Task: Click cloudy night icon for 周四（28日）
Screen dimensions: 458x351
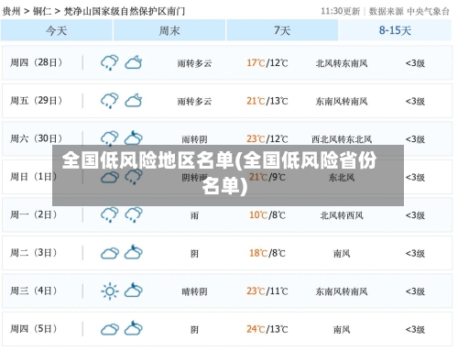Action: pyautogui.click(x=134, y=62)
